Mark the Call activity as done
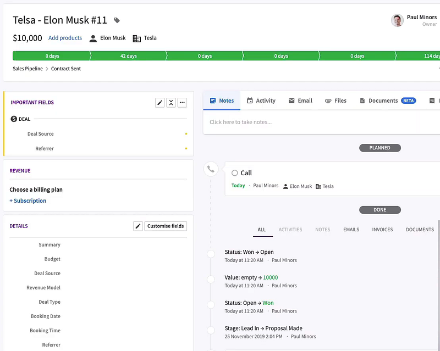440x351 pixels. point(235,173)
